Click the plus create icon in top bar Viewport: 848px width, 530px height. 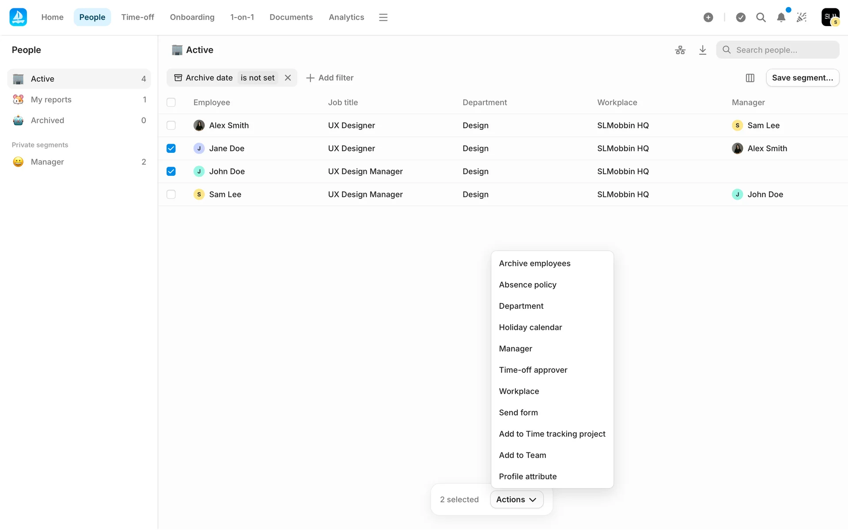point(708,17)
